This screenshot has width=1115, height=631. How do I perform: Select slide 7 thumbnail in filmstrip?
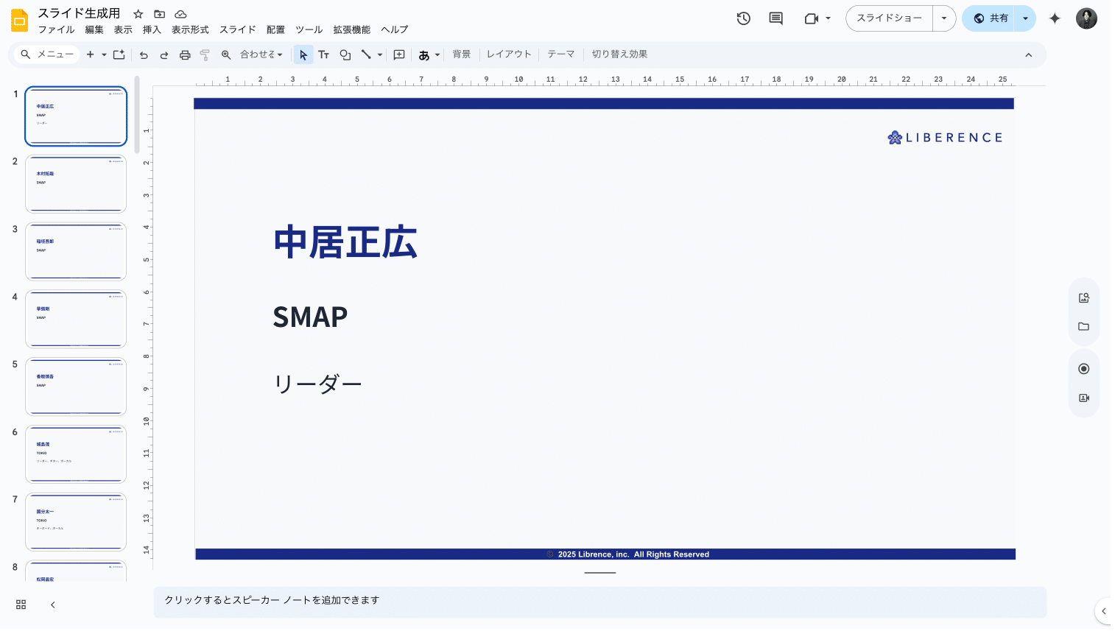pos(76,522)
